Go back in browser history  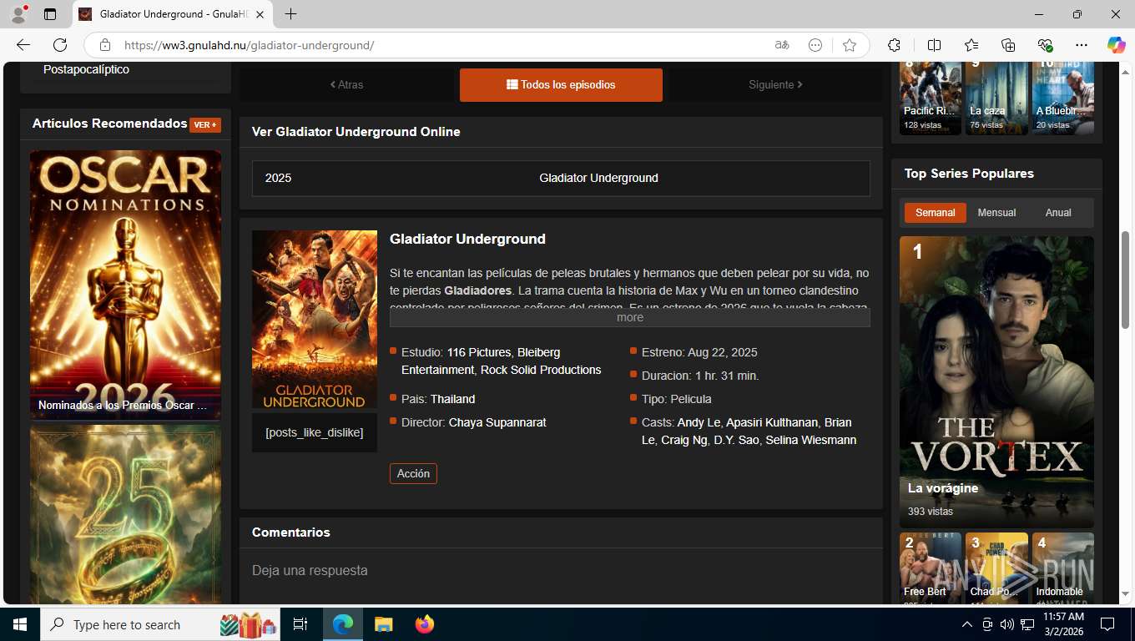click(x=23, y=45)
